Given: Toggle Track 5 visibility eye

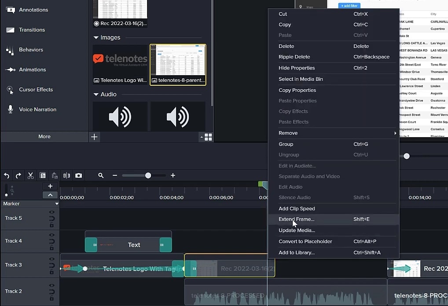Looking at the screenshot, I should pos(52,212).
